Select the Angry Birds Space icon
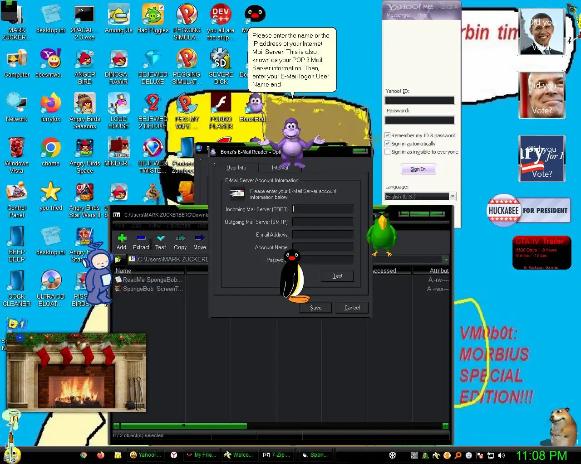This screenshot has height=464, width=581. pyautogui.click(x=84, y=155)
